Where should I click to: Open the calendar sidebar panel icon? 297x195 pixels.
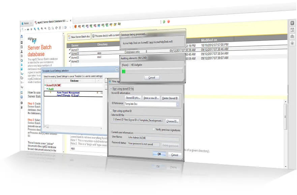click(292, 30)
